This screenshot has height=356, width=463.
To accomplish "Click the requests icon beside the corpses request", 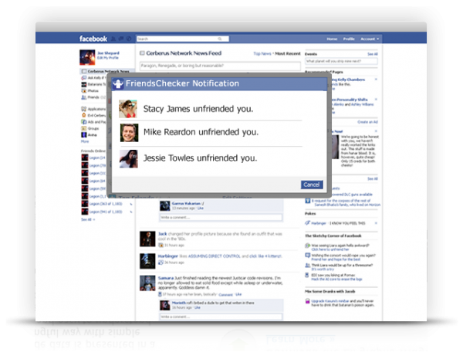I will (307, 201).
